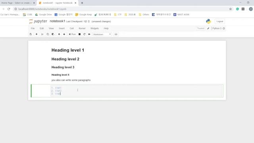Save the notebook with the floppy icon

(31, 34)
